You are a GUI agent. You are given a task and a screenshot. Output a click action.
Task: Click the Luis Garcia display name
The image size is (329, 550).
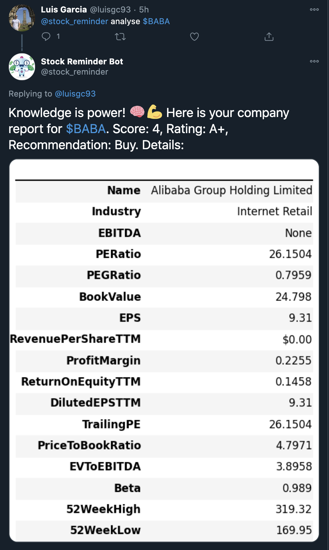click(64, 10)
